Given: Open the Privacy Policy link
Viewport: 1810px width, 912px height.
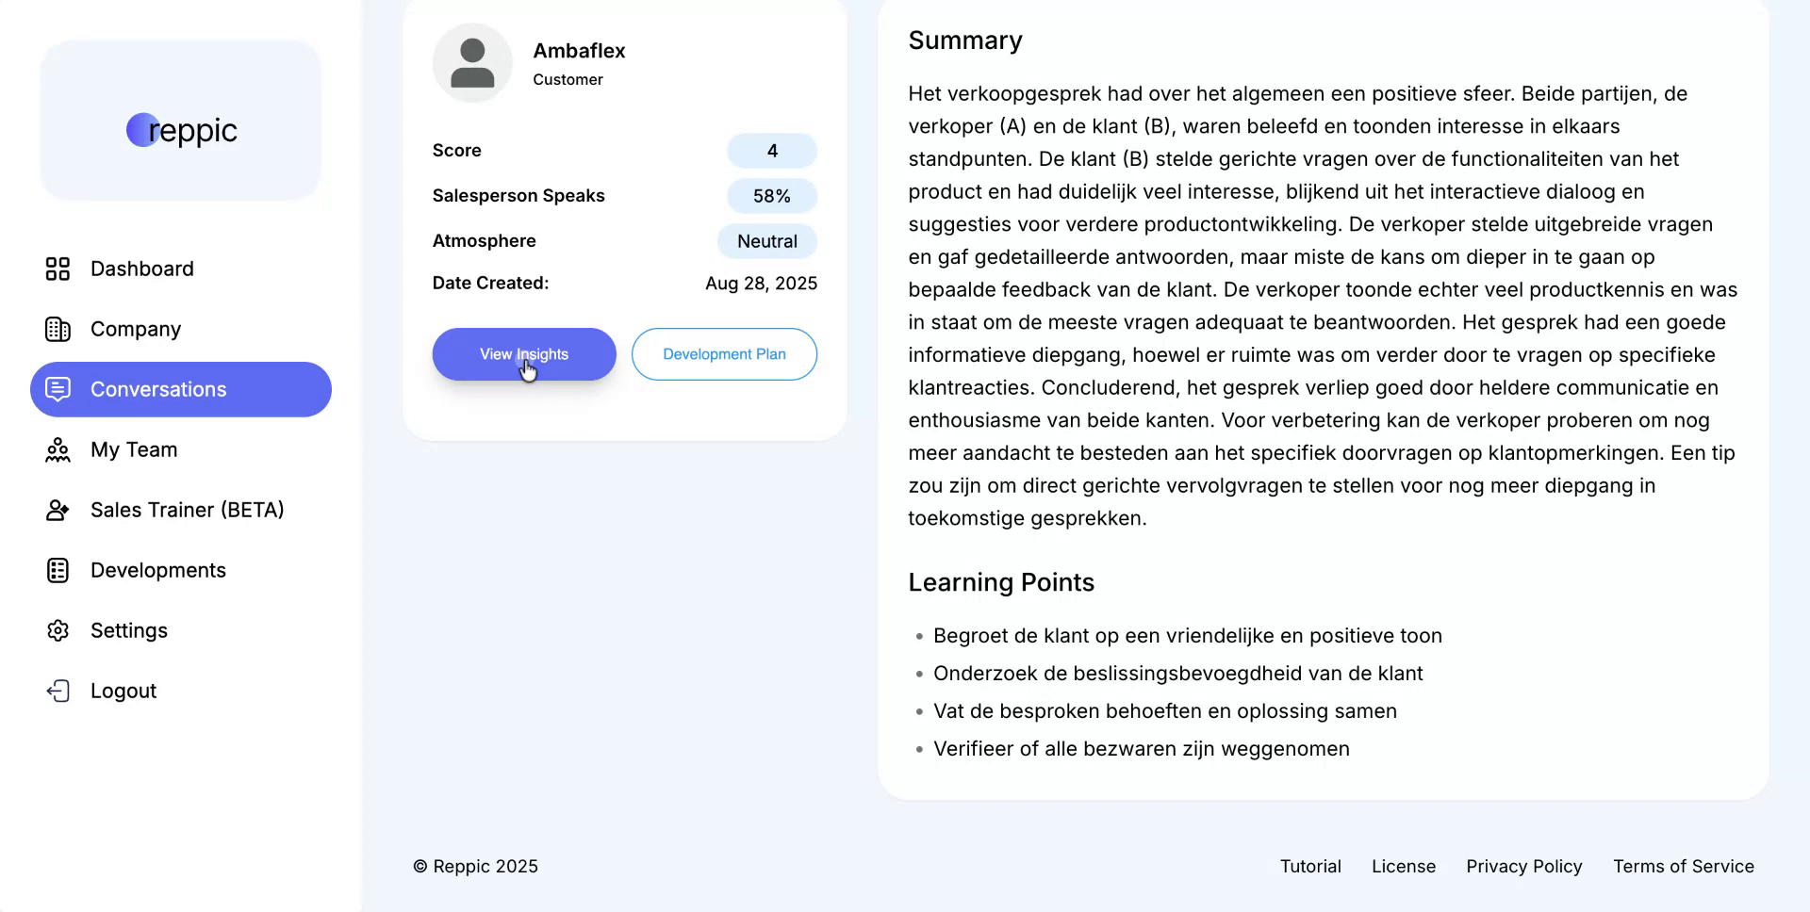Looking at the screenshot, I should [1524, 867].
